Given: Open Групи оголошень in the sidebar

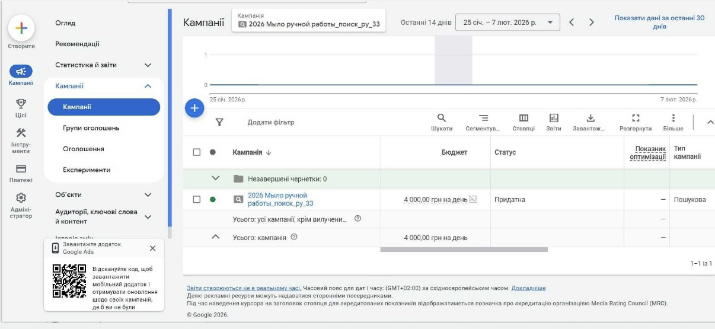Looking at the screenshot, I should tap(91, 128).
